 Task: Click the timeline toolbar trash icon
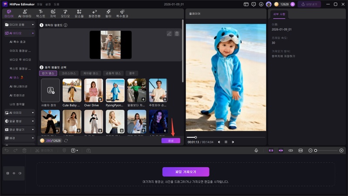24,150
